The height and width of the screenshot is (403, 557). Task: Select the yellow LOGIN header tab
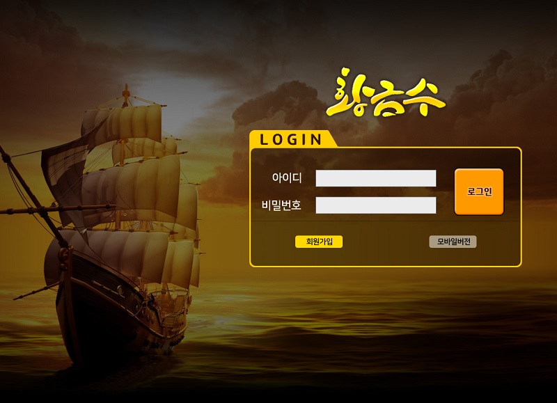[291, 139]
